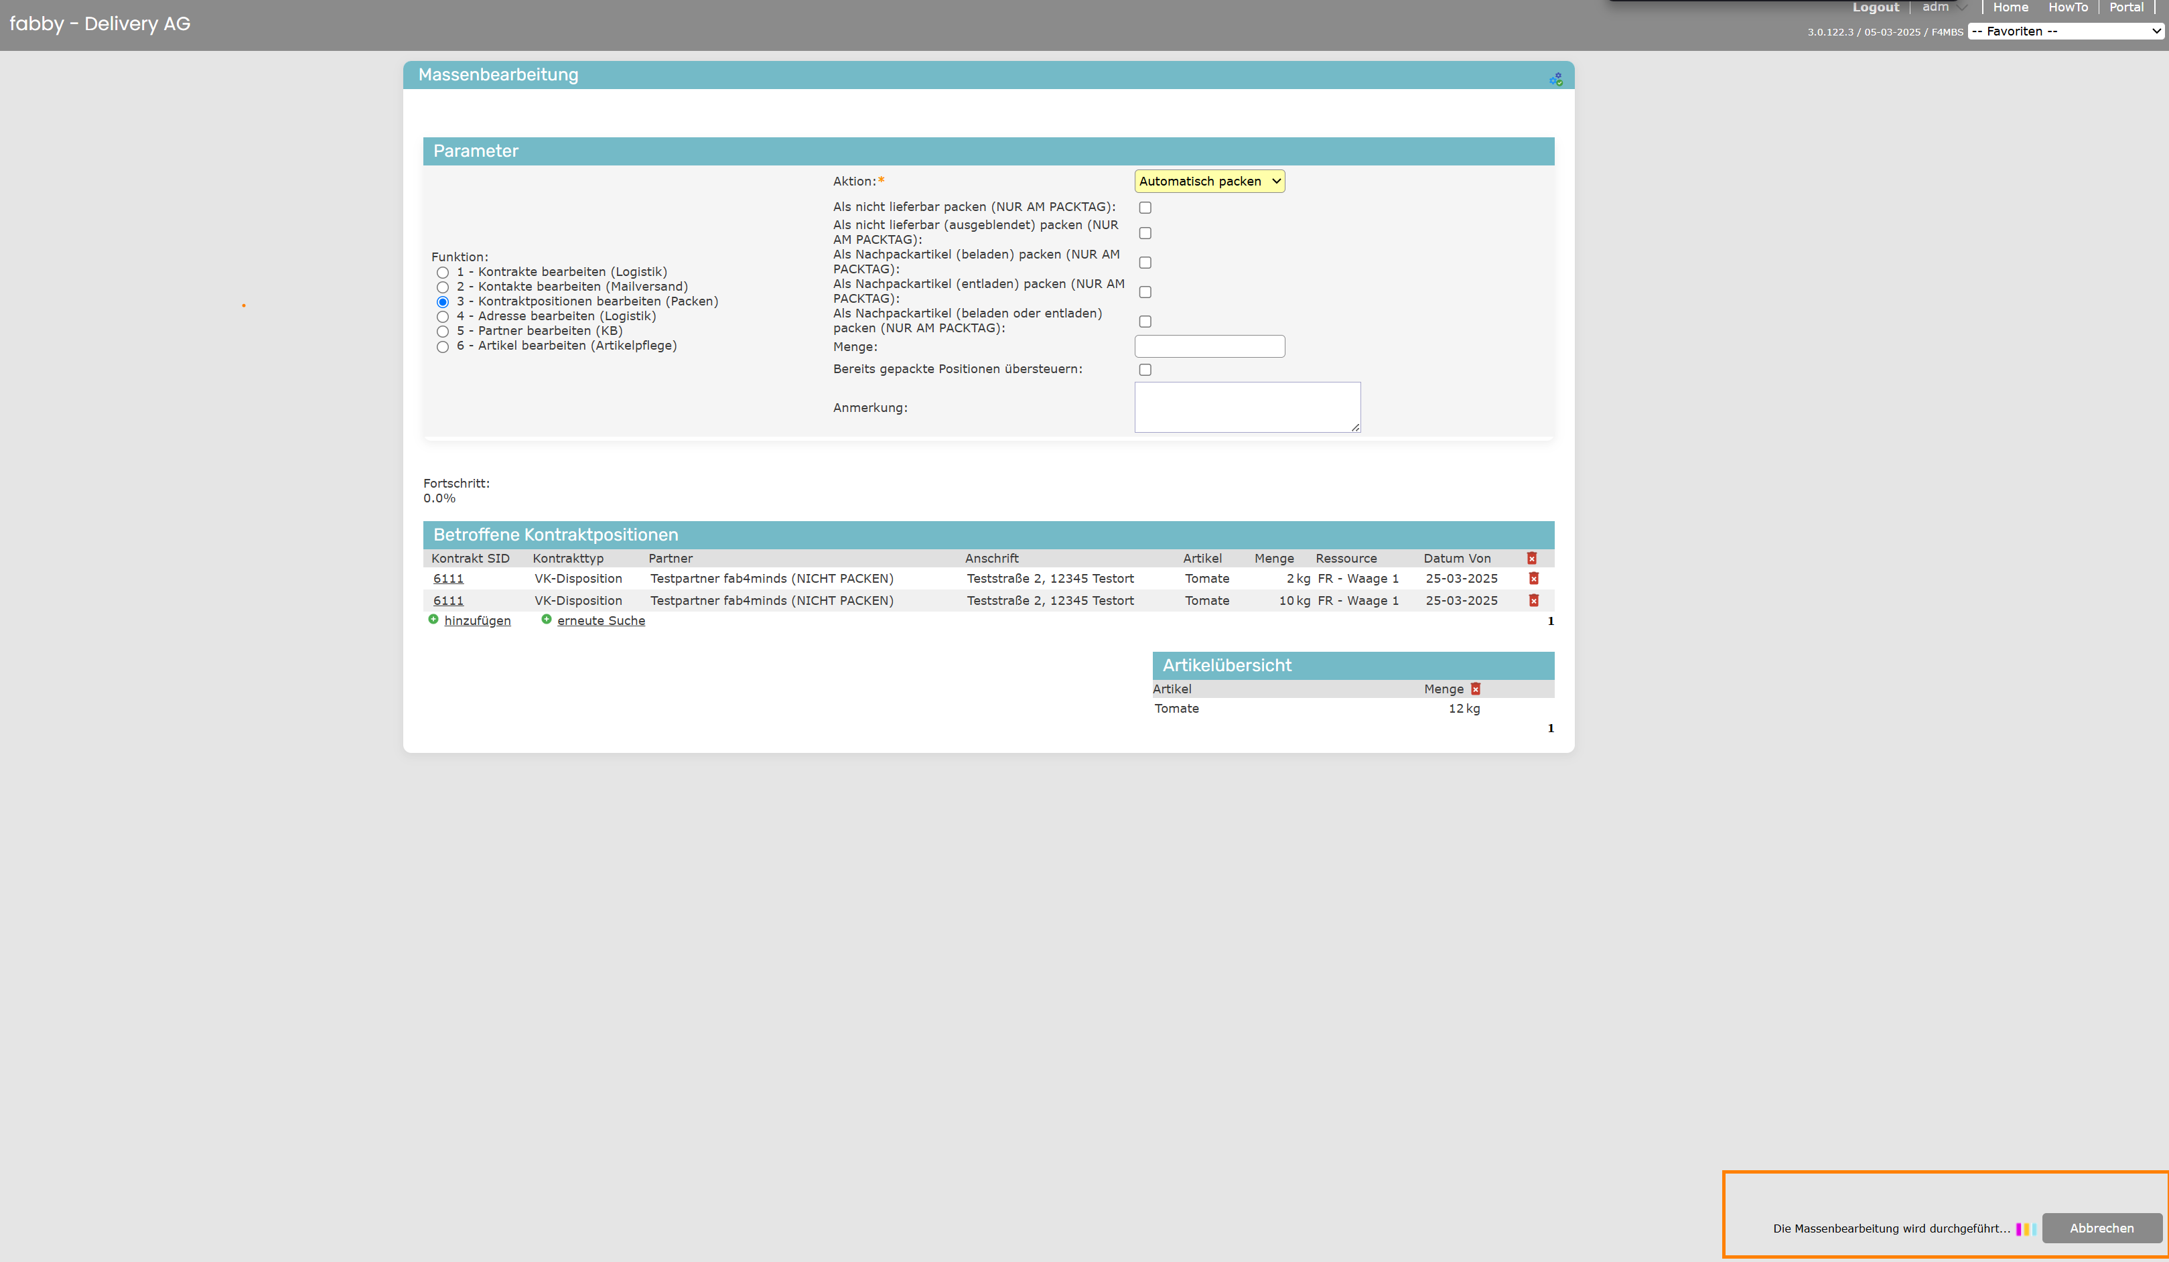This screenshot has height=1262, width=2169.
Task: Click green plus icon next to erneute Suche
Action: pos(546,620)
